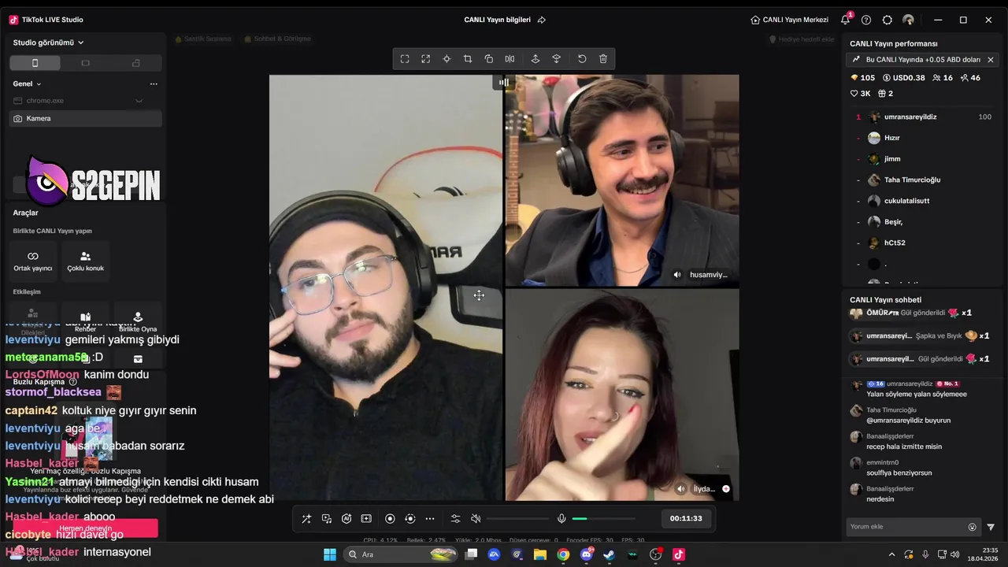This screenshot has height=567, width=1008.
Task: Open the Genel scene three-dots menu
Action: (x=154, y=83)
